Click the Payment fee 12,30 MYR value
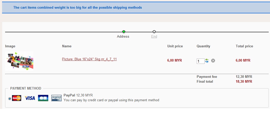 (244, 77)
